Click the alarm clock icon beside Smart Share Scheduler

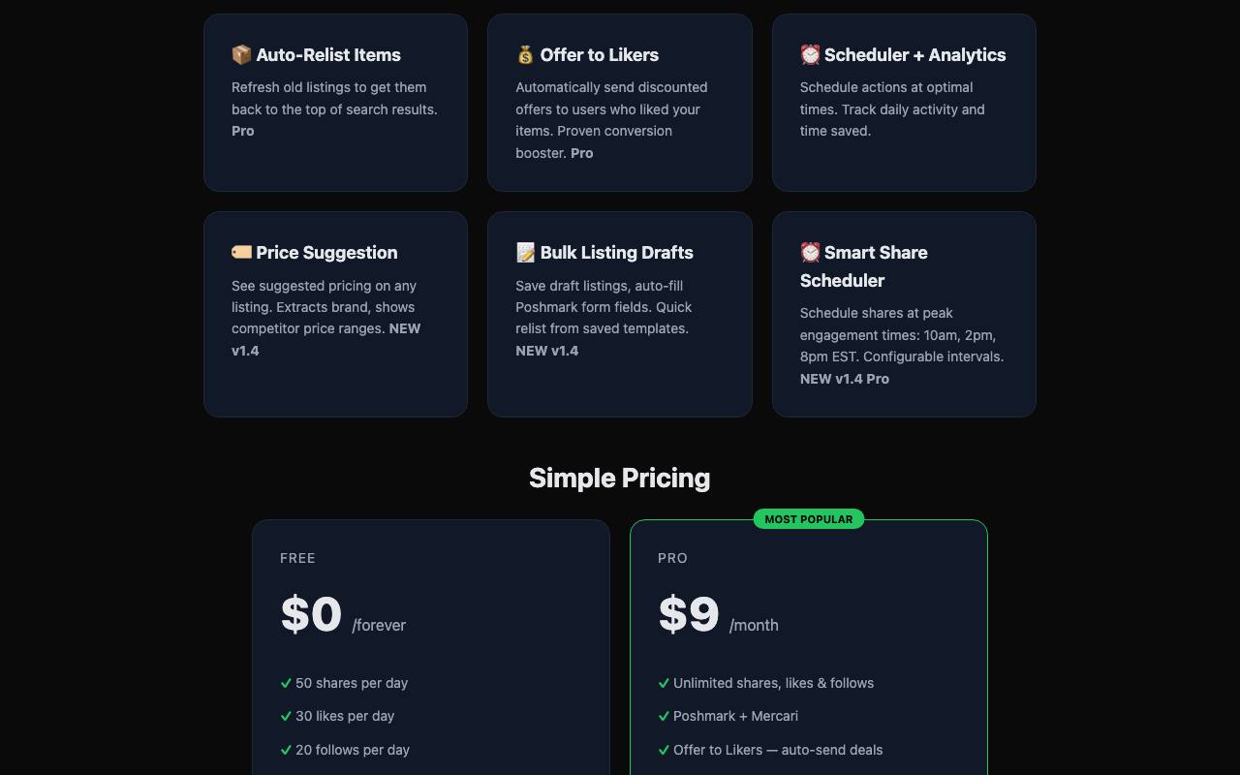coord(810,253)
